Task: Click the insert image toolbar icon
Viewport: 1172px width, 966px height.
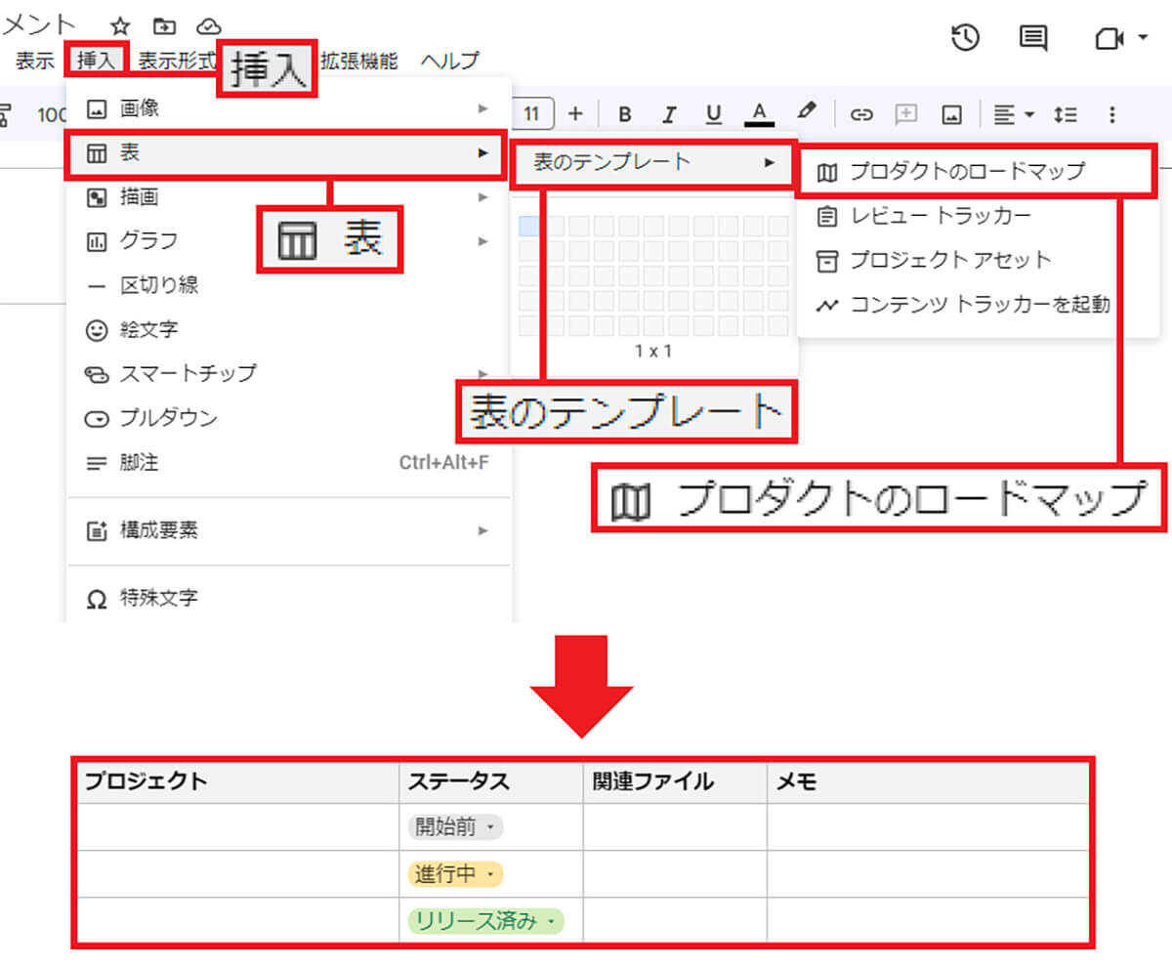Action: pos(951,115)
